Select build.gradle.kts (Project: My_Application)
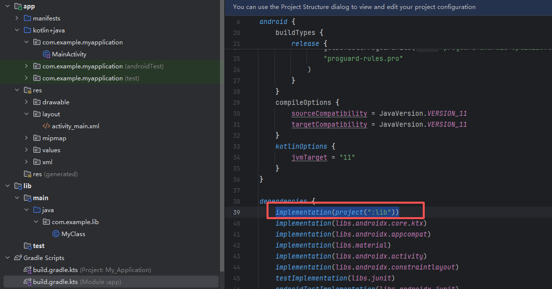Viewport: 552px width, 289px height. [92, 270]
